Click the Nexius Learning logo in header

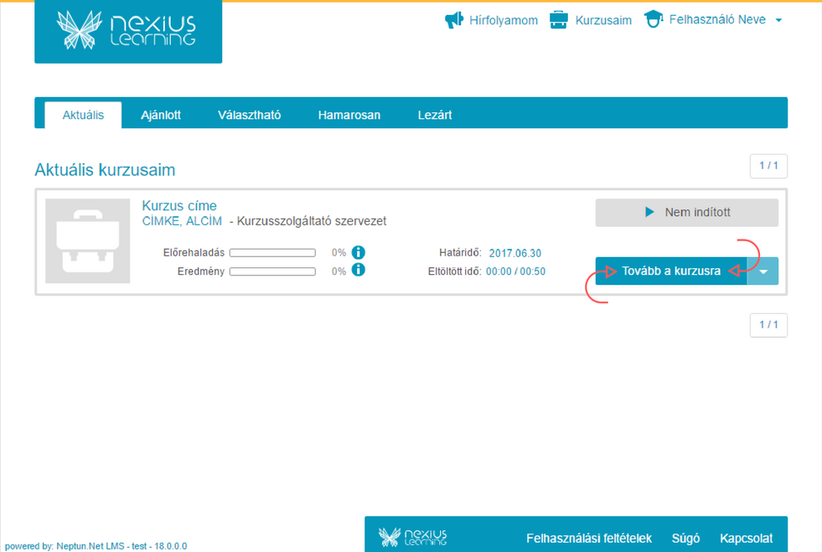pos(127,29)
